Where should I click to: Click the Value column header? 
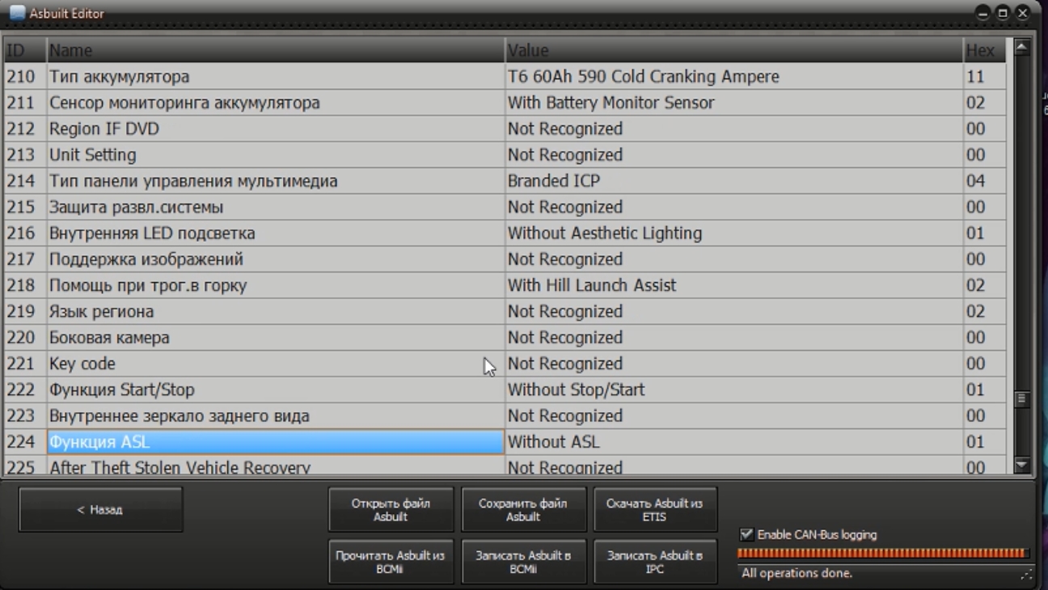(x=733, y=50)
